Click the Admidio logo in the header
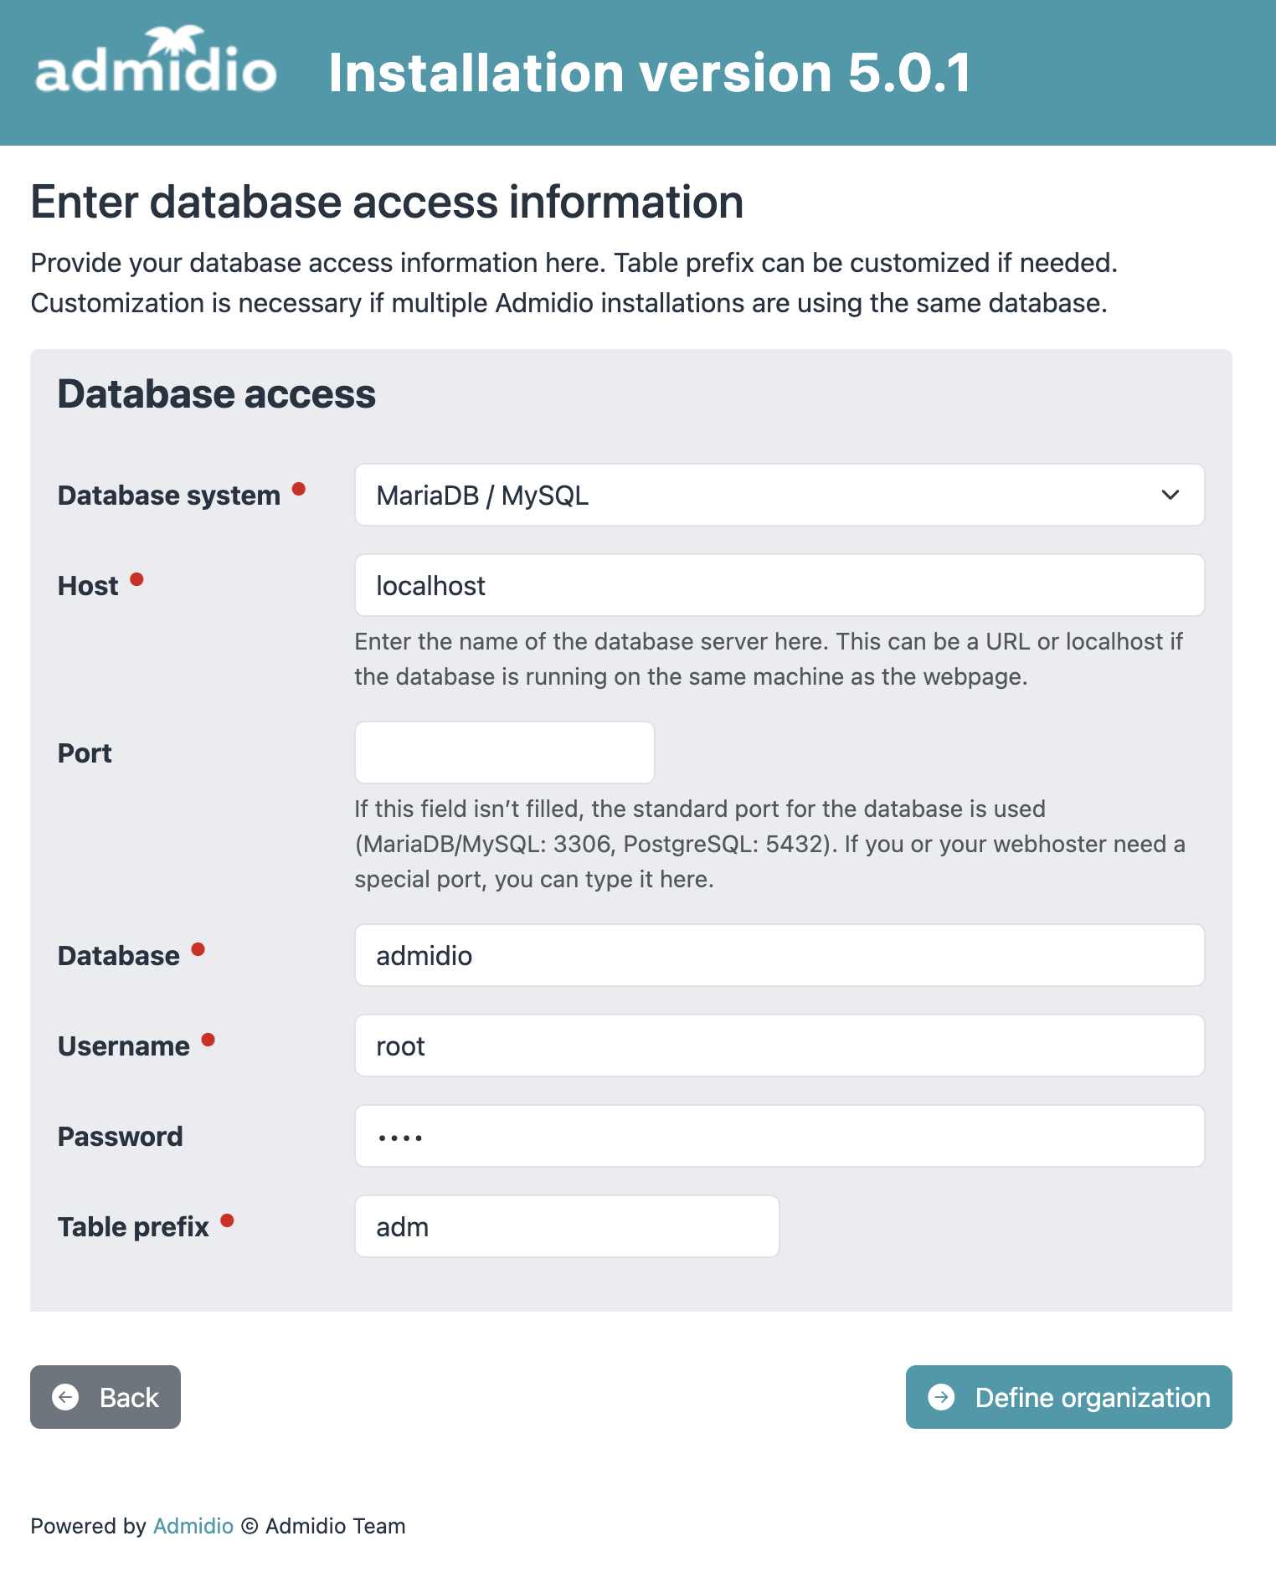Image resolution: width=1276 pixels, height=1577 pixels. point(156,59)
